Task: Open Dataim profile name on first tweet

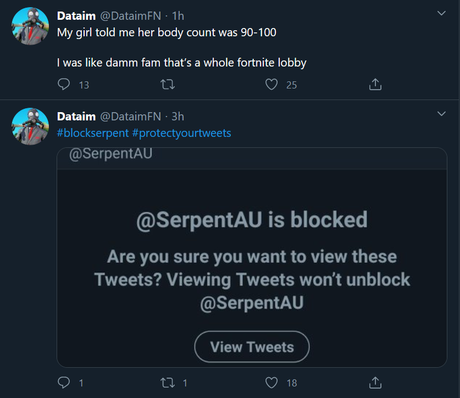Action: pos(76,16)
